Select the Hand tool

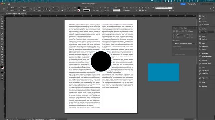coord(2,60)
